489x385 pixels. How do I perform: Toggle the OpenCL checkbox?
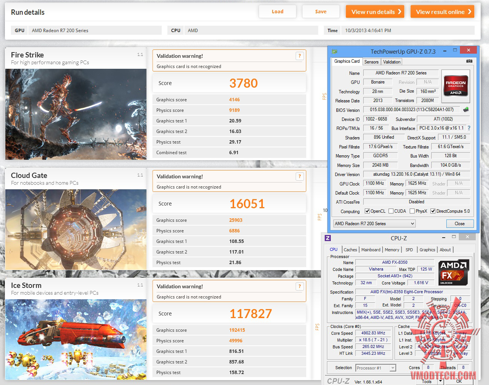pyautogui.click(x=367, y=211)
